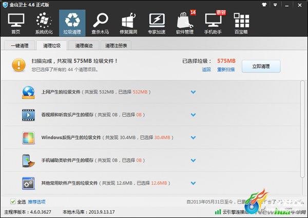Expand the 看视频和听音乐产生的缓存 chevron
Image resolution: width=308 pixels, height=218 pixels.
click(x=194, y=115)
